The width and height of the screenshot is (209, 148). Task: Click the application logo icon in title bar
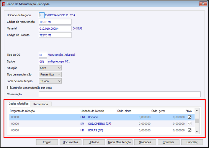click(x=4, y=4)
